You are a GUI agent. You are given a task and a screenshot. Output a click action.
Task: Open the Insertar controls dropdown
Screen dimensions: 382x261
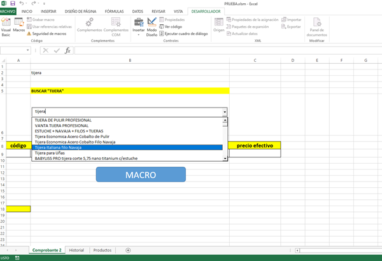point(139,27)
